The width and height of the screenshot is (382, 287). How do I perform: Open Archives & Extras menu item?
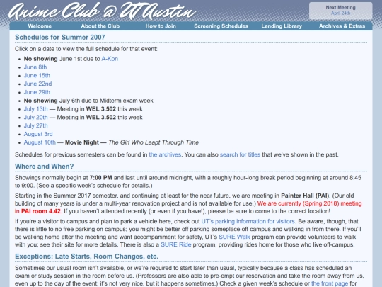342,26
